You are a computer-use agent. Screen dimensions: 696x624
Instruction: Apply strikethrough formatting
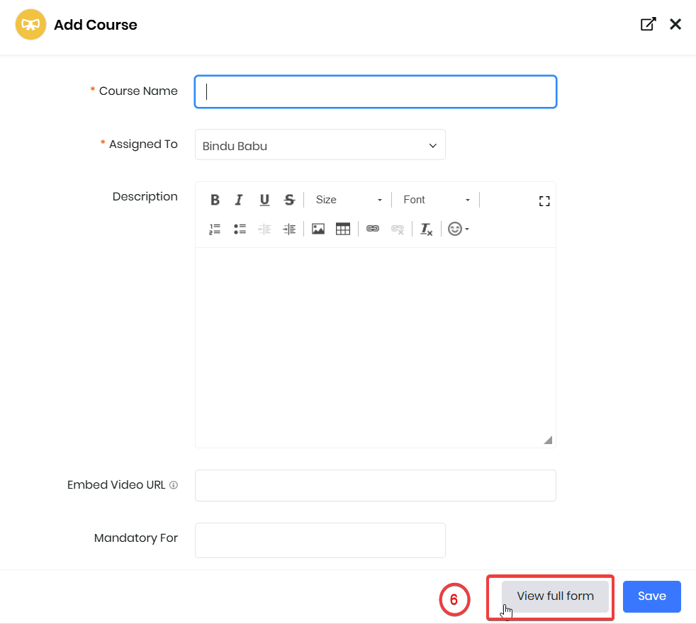click(289, 200)
